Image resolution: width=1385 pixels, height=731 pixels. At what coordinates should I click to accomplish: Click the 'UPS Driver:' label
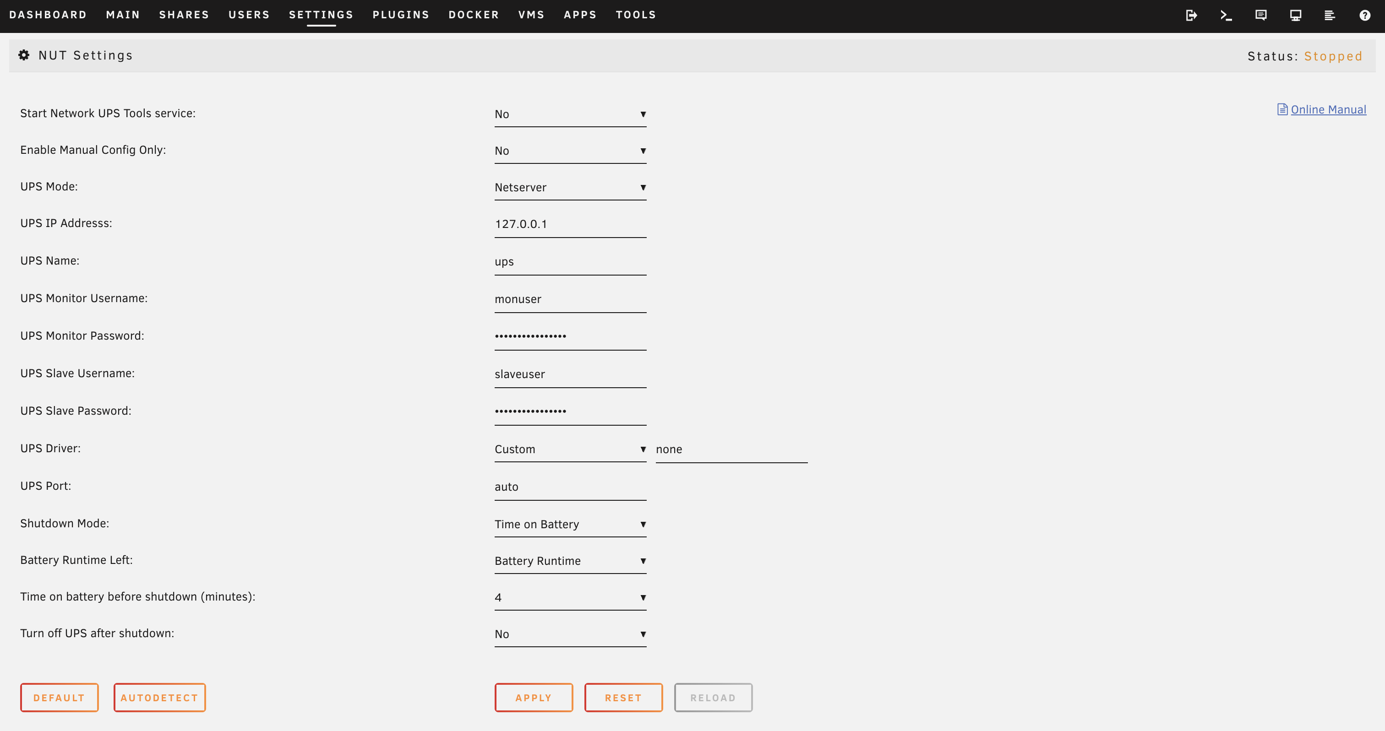pos(50,448)
